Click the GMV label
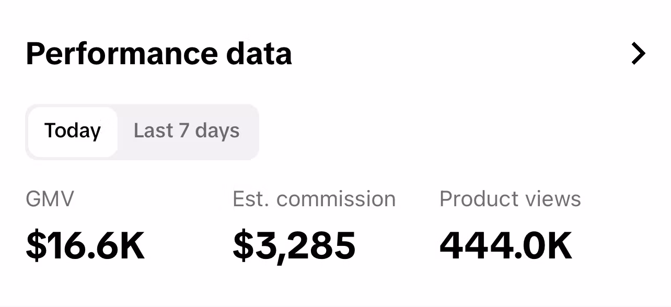Screen dimensions: 671x307 point(50,199)
